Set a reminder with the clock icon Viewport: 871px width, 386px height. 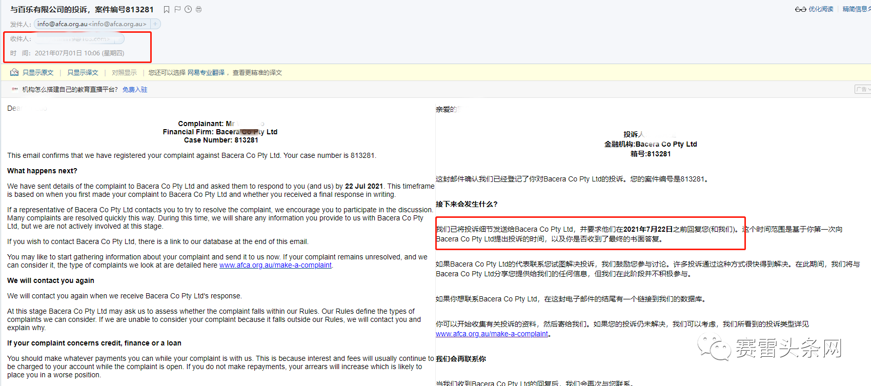(188, 9)
